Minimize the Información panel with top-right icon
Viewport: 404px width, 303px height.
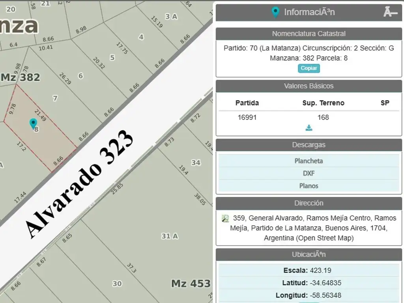tap(390, 12)
